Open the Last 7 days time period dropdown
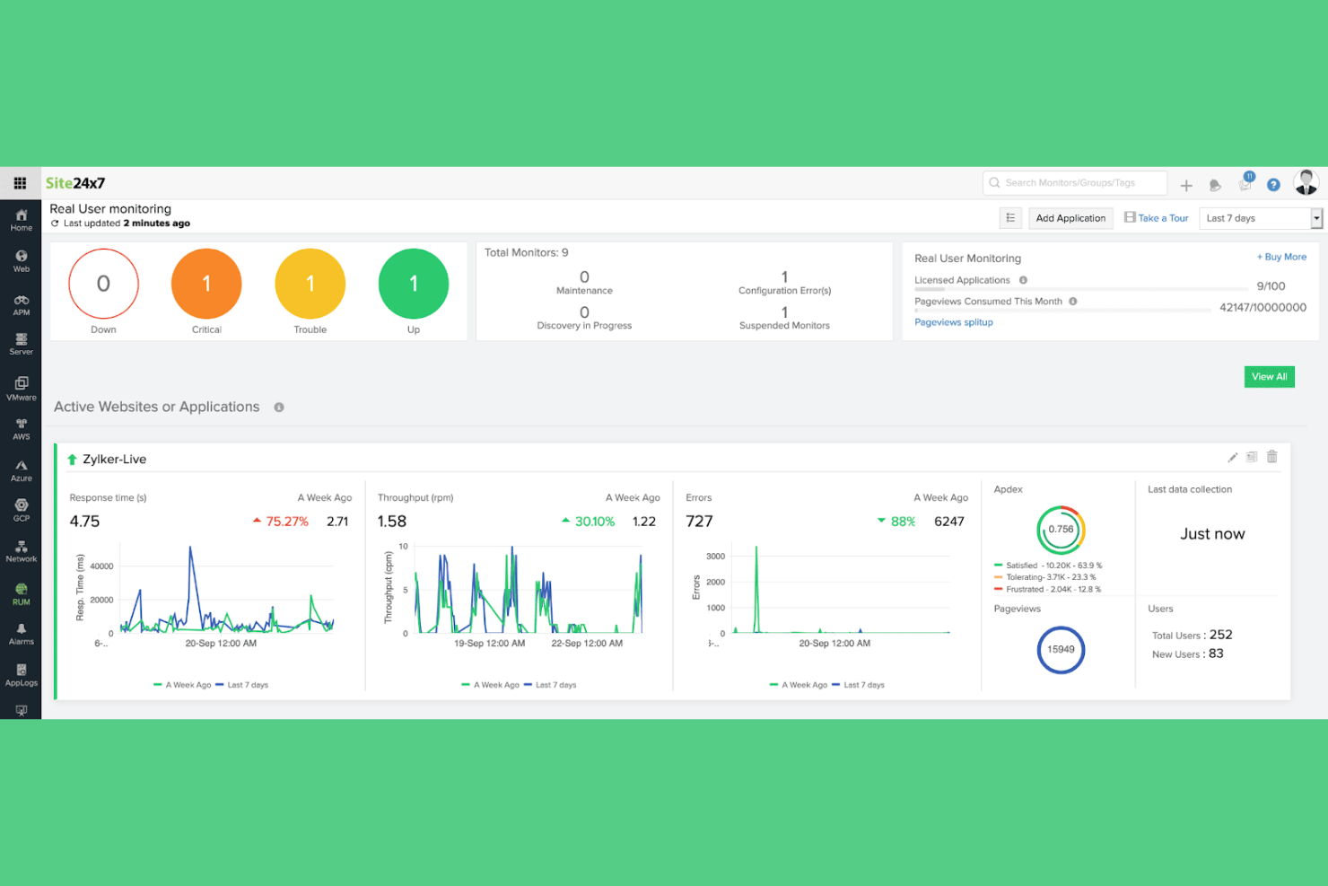This screenshot has height=886, width=1328. coord(1260,218)
